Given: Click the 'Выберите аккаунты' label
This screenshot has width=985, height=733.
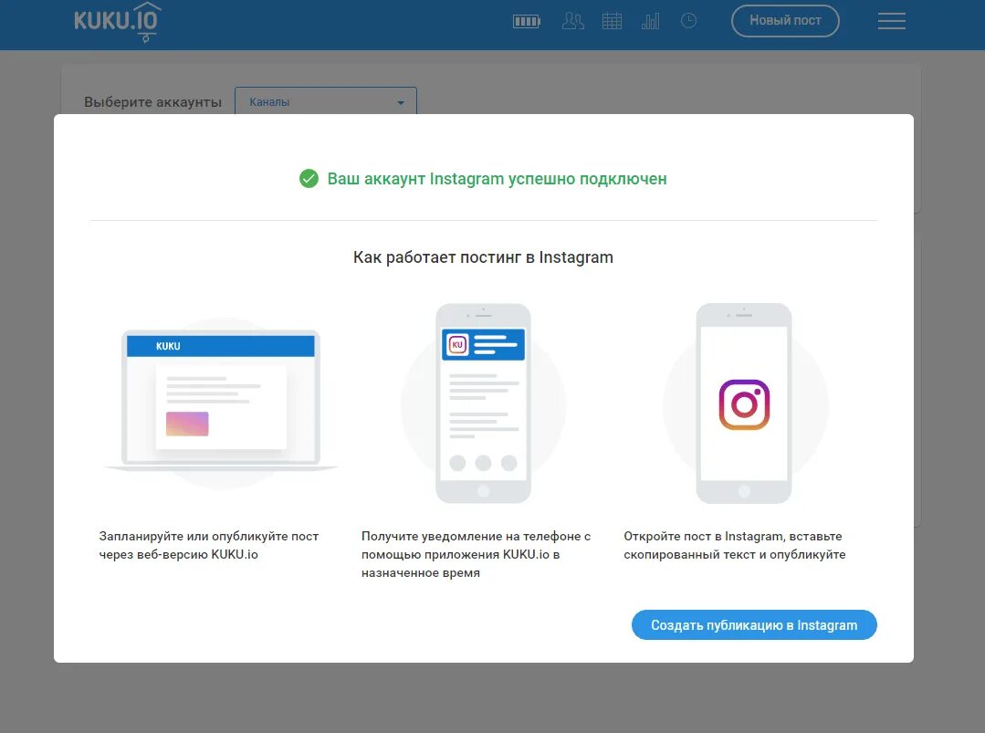Looking at the screenshot, I should tap(152, 101).
